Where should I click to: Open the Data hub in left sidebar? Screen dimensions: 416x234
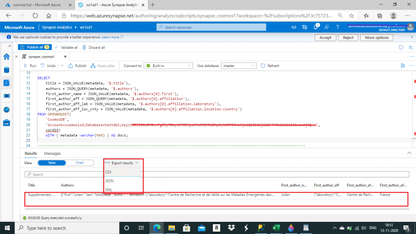tap(6, 69)
